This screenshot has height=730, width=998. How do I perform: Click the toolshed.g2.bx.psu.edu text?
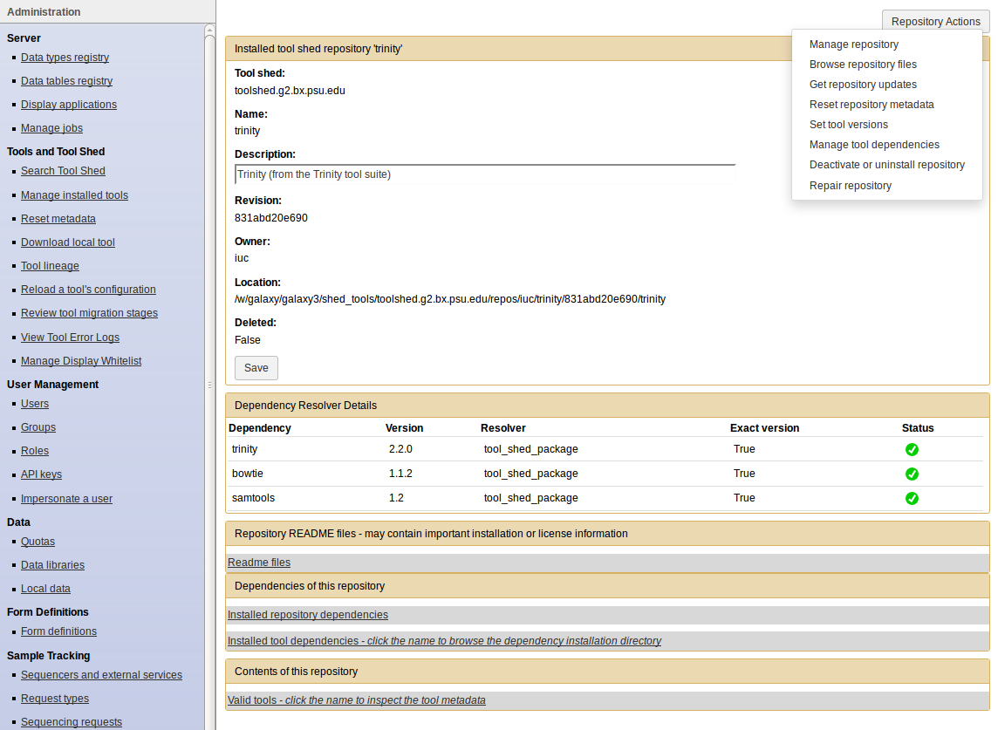click(290, 91)
